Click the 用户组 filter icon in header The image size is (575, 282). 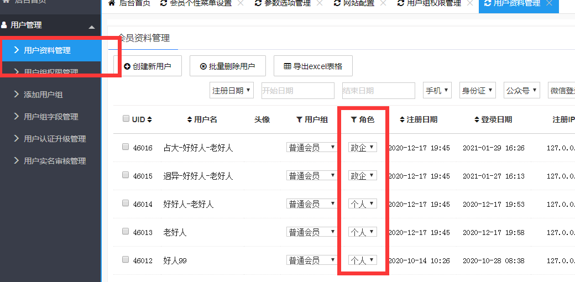[x=299, y=119]
